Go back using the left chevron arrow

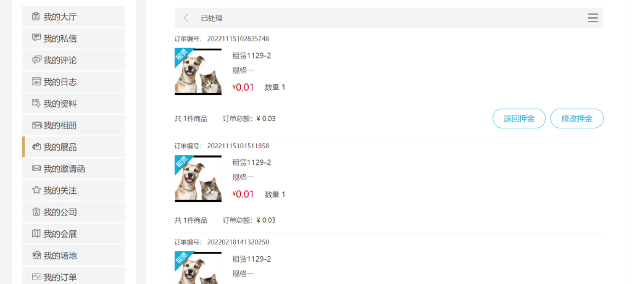[x=186, y=18]
